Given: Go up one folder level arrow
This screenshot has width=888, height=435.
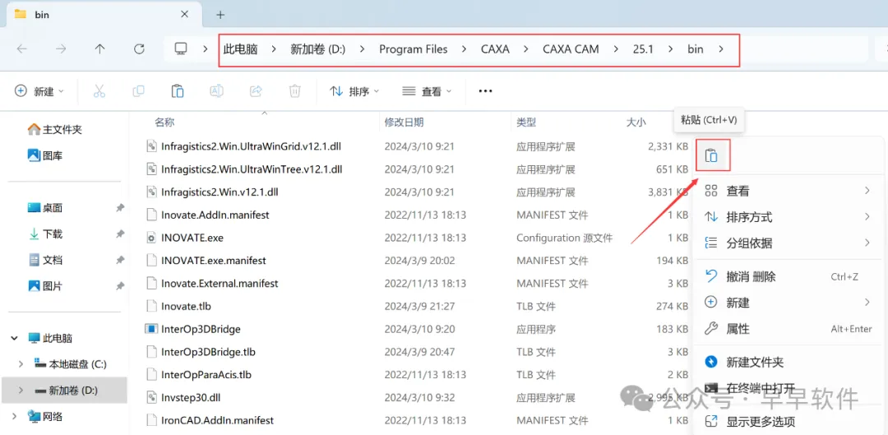Looking at the screenshot, I should (99, 49).
